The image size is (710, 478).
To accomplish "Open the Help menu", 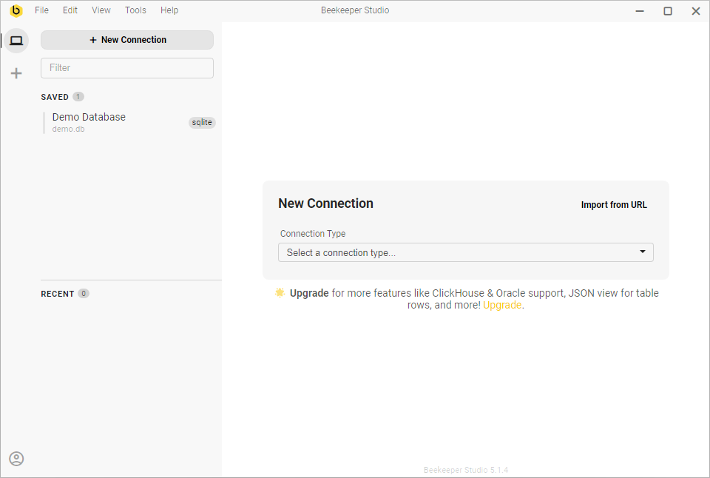I will 169,10.
